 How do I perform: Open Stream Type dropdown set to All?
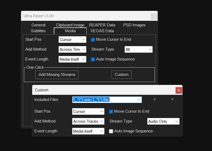(x=138, y=50)
